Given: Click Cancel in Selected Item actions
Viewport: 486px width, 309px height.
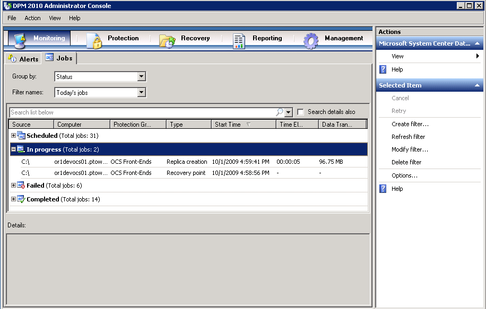Looking at the screenshot, I should pos(400,98).
